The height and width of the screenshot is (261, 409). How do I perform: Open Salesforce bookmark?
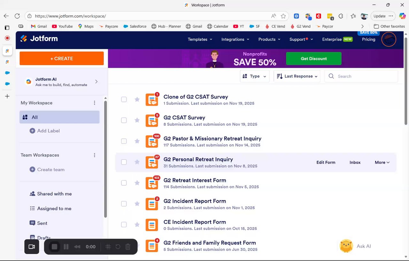tap(135, 26)
